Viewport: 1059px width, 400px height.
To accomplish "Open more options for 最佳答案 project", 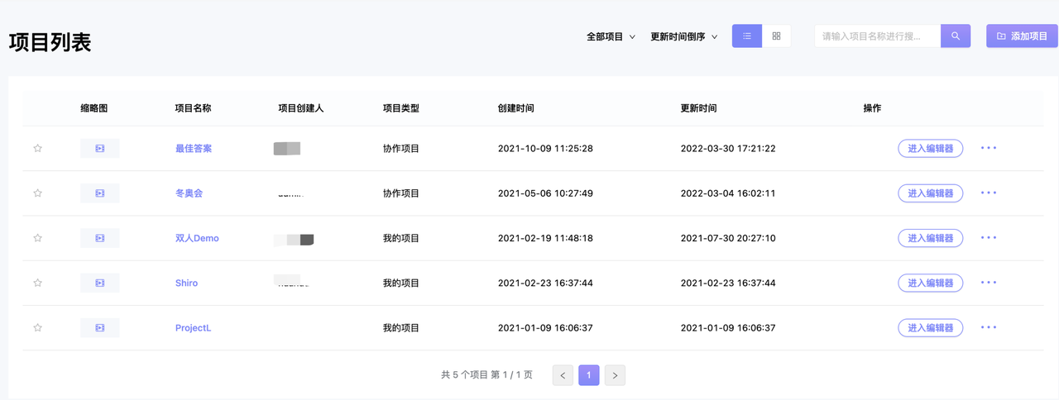I will (988, 149).
